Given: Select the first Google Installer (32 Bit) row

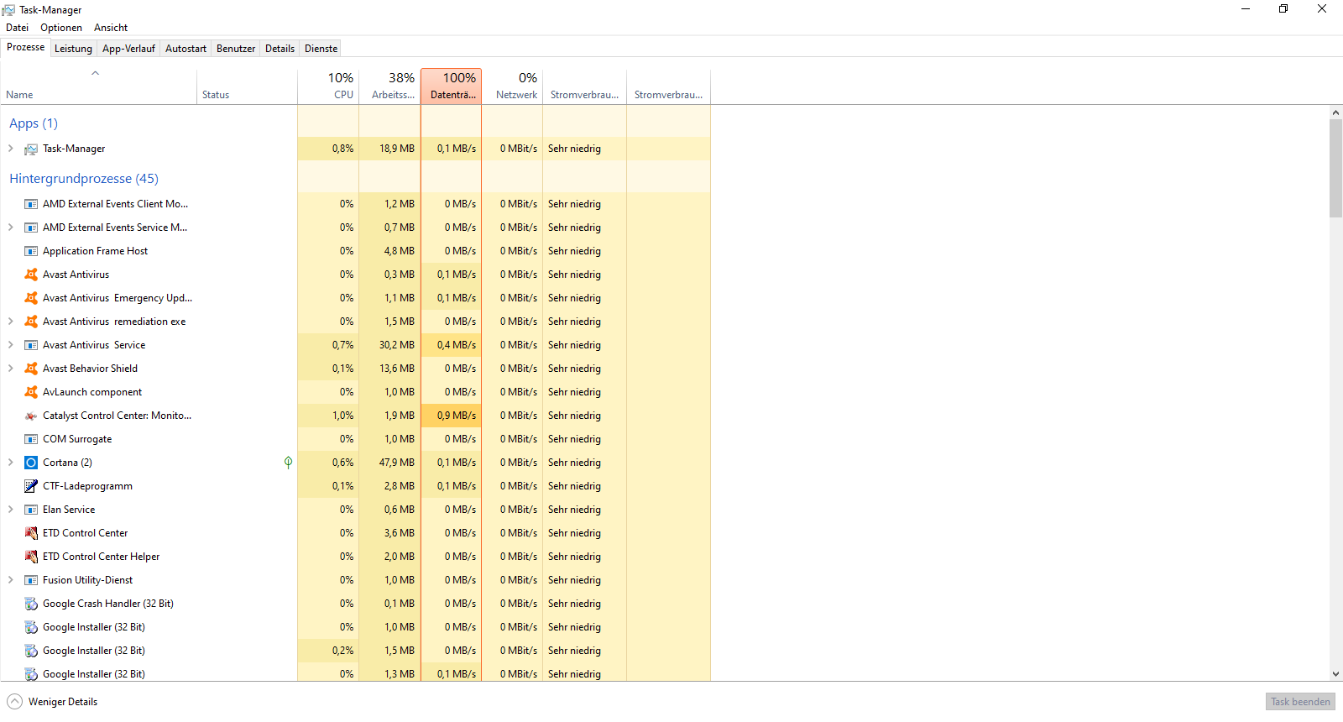Looking at the screenshot, I should tap(355, 627).
